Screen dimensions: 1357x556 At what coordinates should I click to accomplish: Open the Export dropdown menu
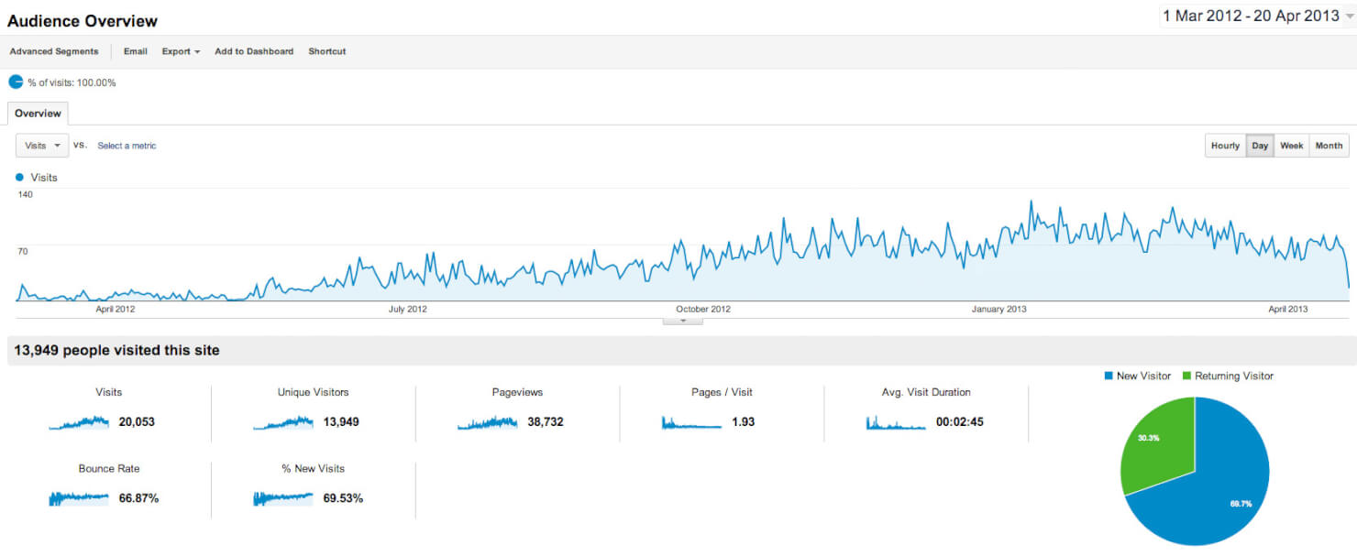(x=181, y=51)
